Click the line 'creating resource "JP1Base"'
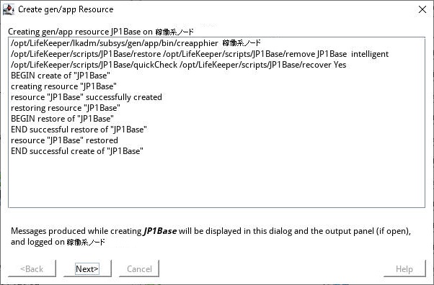This screenshot has height=285, width=434. tap(63, 86)
